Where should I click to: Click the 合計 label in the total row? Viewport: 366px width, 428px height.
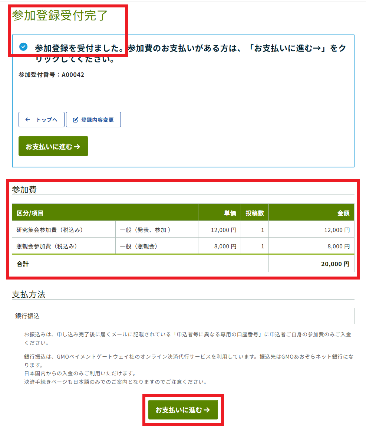23,264
